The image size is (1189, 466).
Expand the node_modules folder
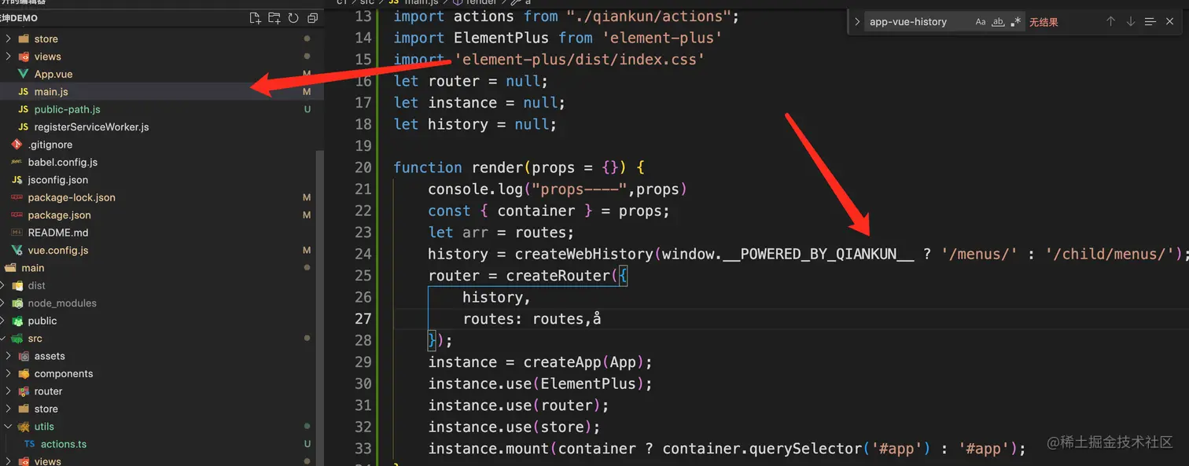(3, 303)
